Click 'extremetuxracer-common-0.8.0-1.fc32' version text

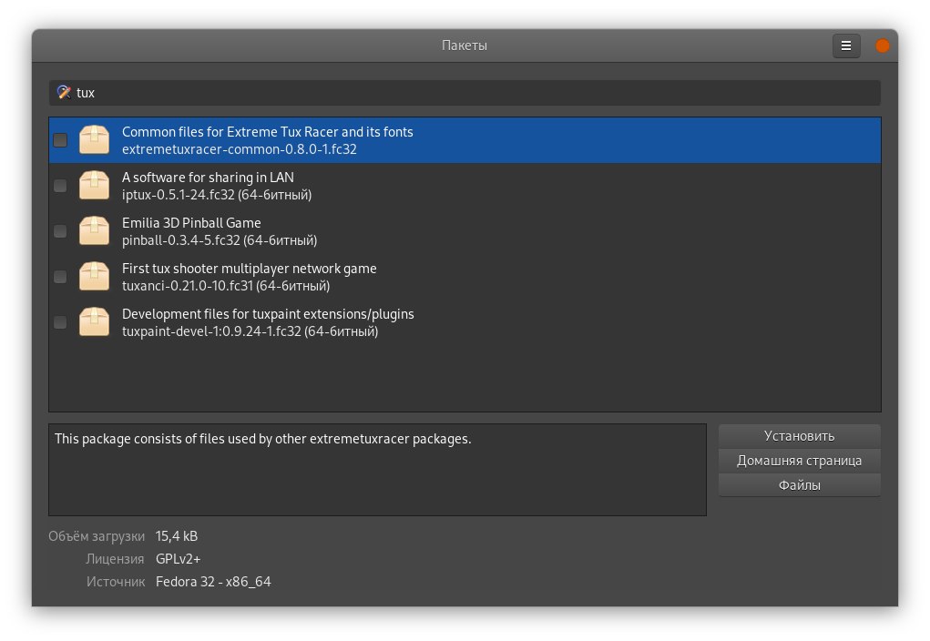pyautogui.click(x=239, y=149)
